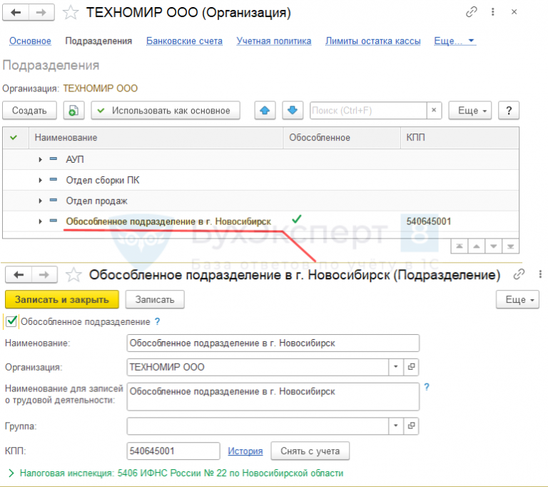Click the Записать button

click(x=155, y=299)
